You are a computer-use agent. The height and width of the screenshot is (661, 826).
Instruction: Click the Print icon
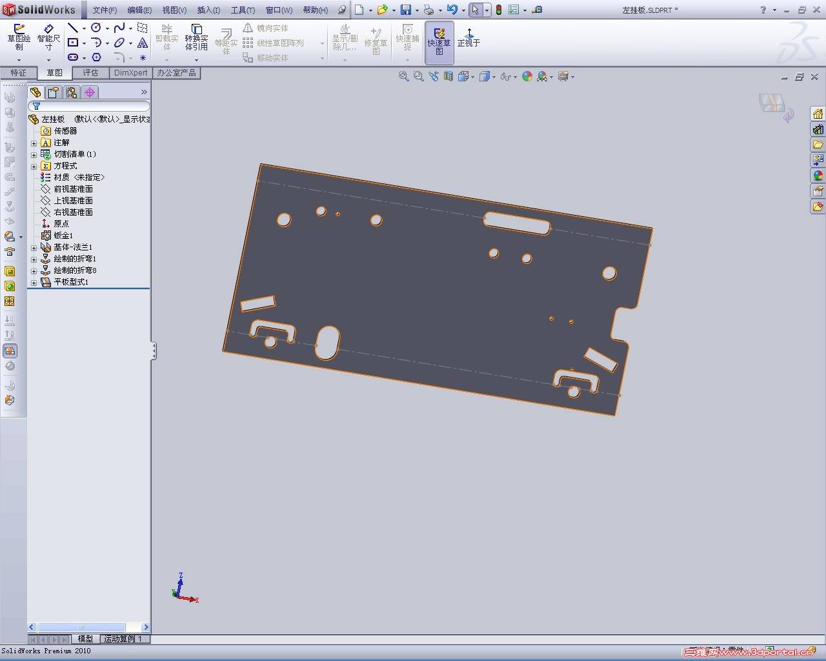(428, 10)
